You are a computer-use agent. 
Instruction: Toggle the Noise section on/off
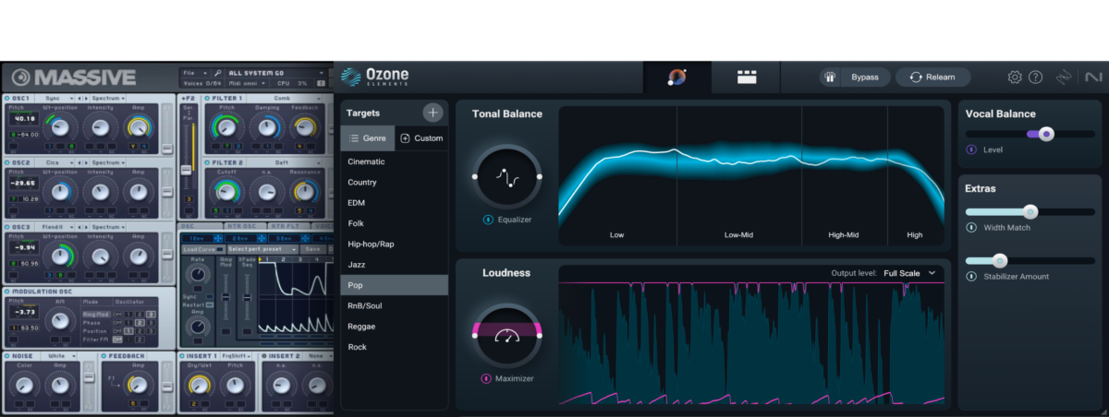[6, 356]
